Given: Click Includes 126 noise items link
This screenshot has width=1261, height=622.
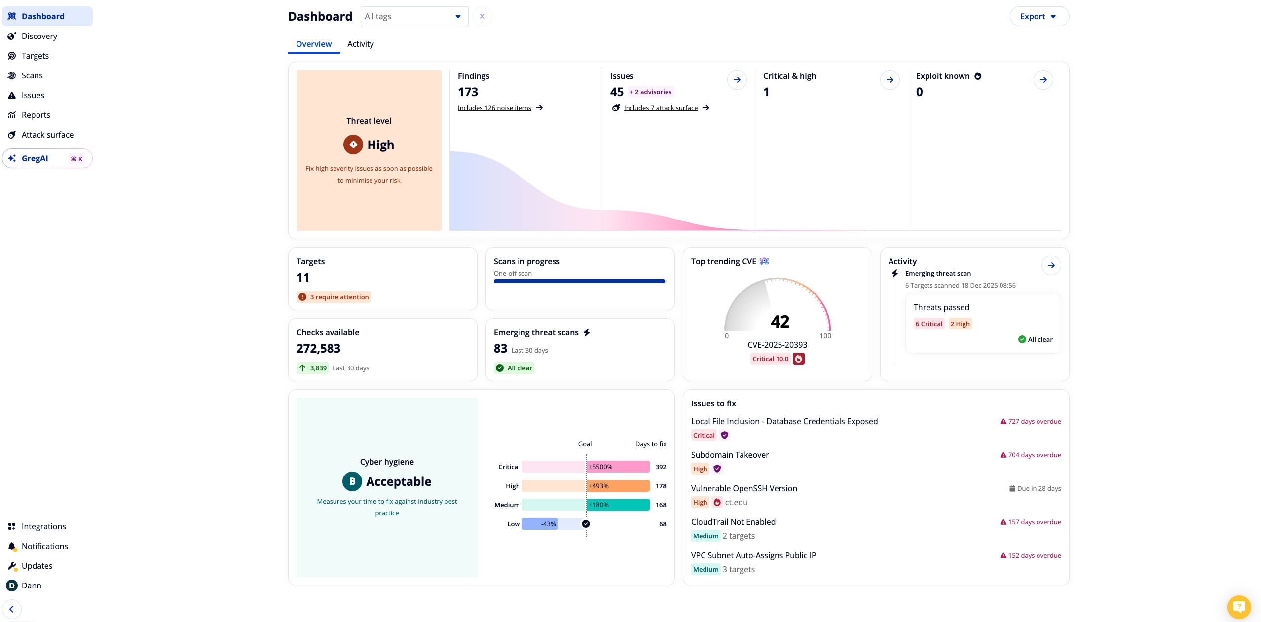Looking at the screenshot, I should click(x=494, y=108).
